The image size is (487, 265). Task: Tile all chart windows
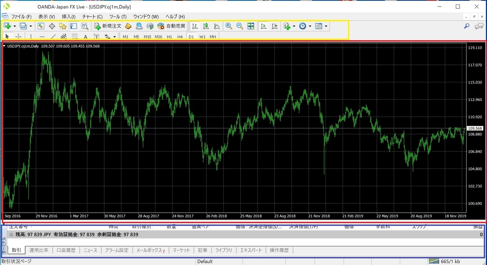(251, 26)
